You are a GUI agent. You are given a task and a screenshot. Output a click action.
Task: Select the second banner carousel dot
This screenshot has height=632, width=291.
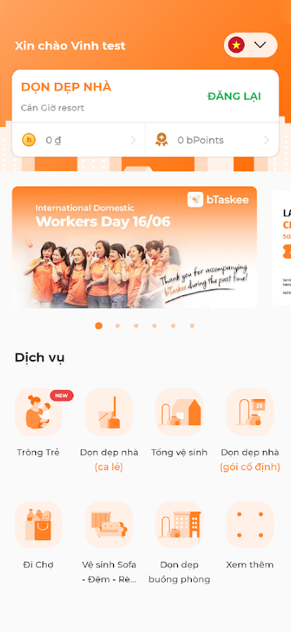[x=117, y=326]
